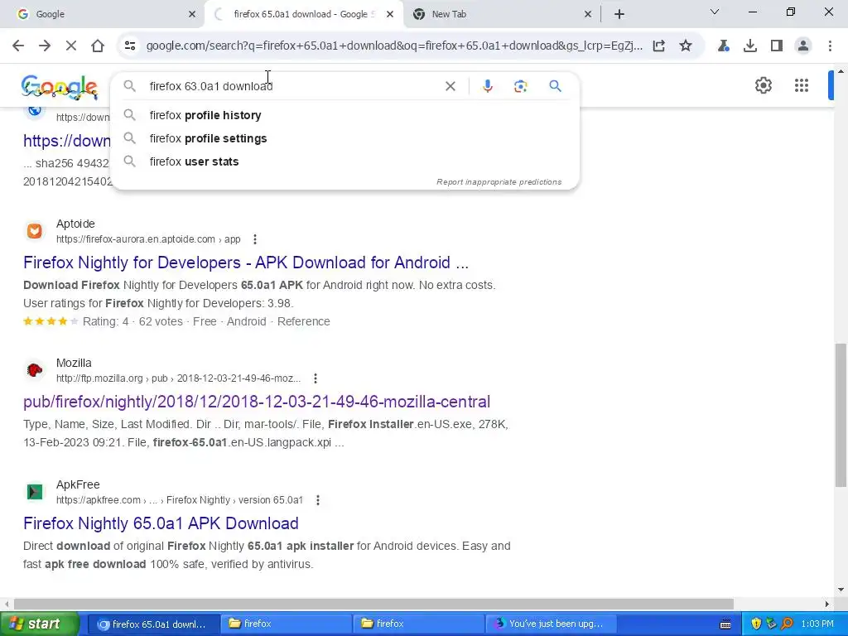
Task: Stop loading the current page
Action: [71, 46]
